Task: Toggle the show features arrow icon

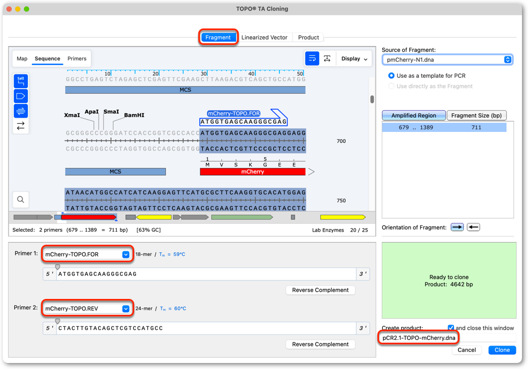Action: tap(21, 96)
